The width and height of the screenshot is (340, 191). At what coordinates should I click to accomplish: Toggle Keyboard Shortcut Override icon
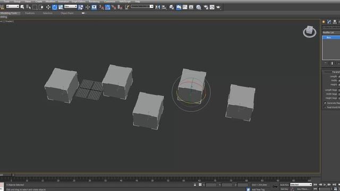[x=94, y=7]
